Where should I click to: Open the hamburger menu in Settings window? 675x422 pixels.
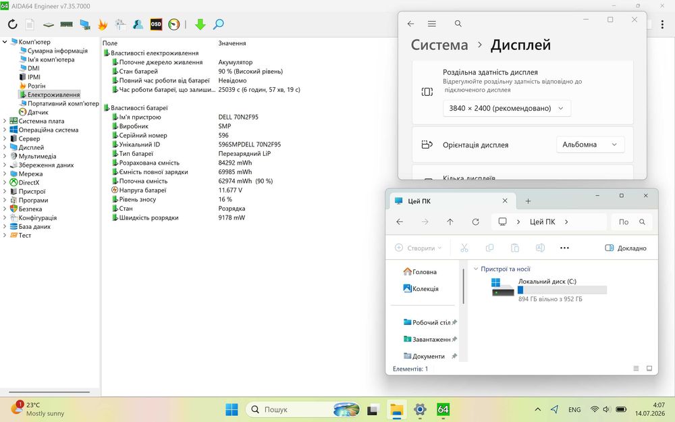(x=432, y=24)
